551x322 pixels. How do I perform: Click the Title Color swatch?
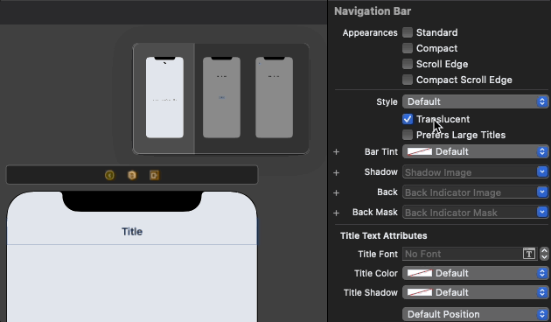(x=420, y=273)
